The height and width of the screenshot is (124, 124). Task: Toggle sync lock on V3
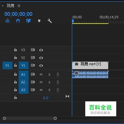33,50
